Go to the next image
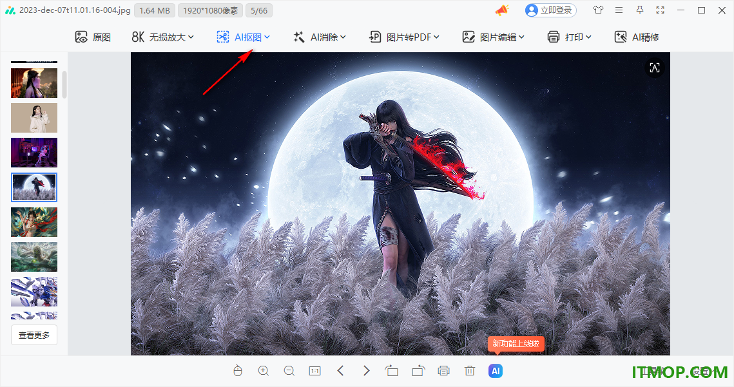Viewport: 734px width, 387px height. (x=367, y=371)
